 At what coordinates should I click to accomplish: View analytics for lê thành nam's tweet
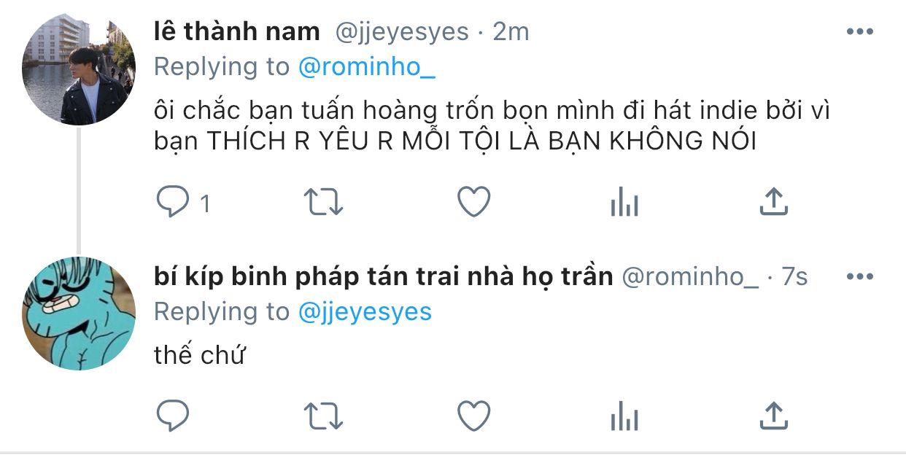(x=624, y=202)
